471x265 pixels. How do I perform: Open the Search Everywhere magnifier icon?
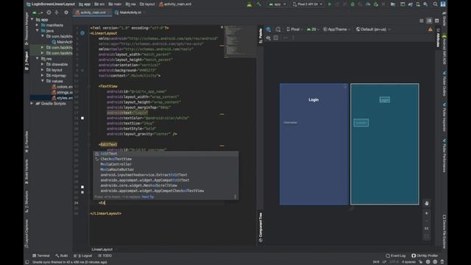point(435,4)
